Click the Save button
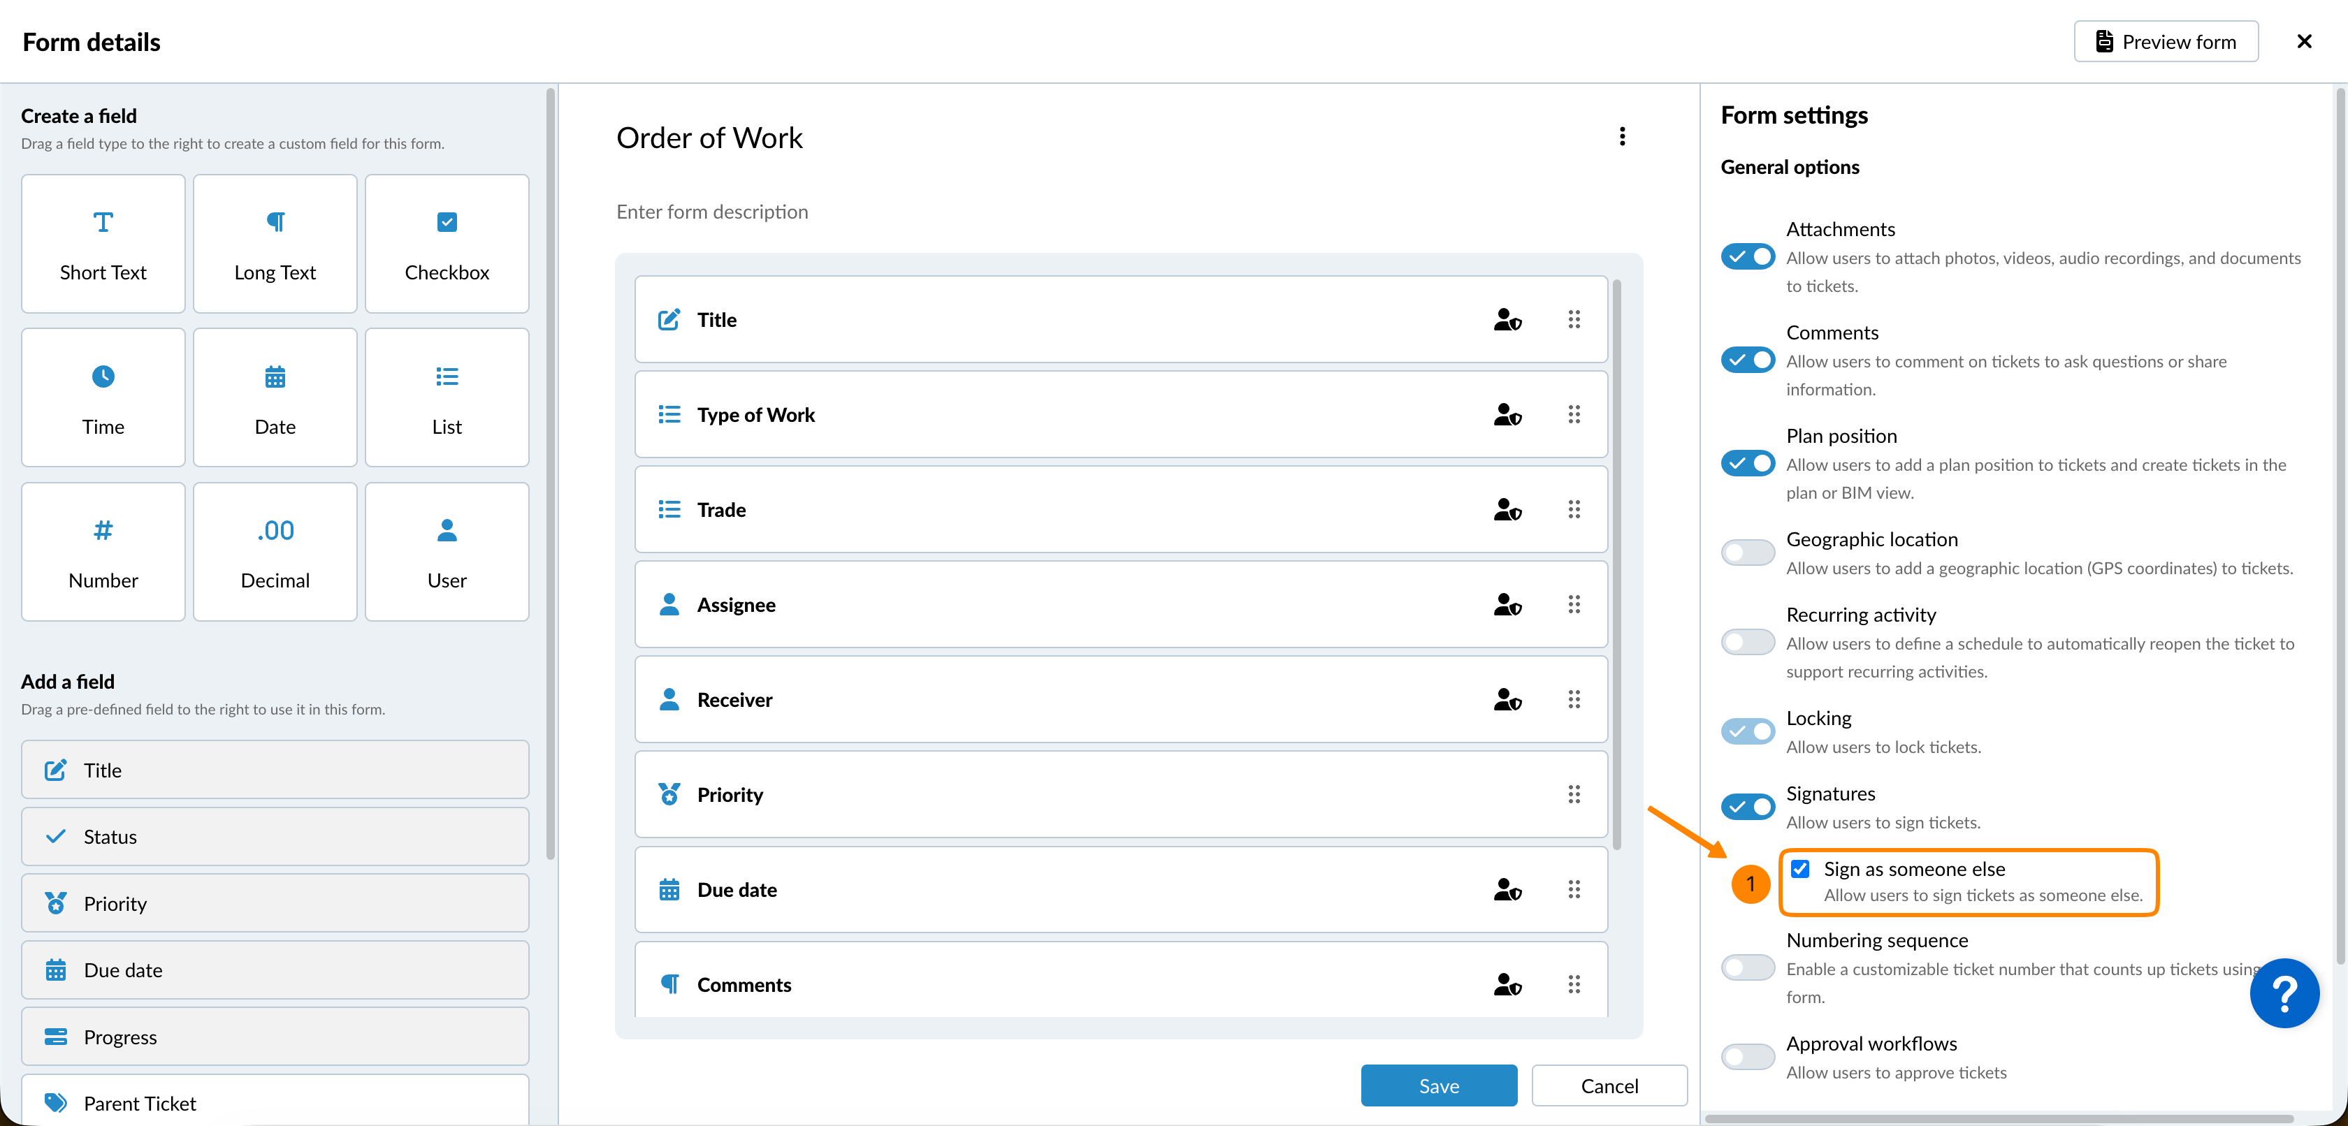Image resolution: width=2348 pixels, height=1126 pixels. coord(1438,1086)
